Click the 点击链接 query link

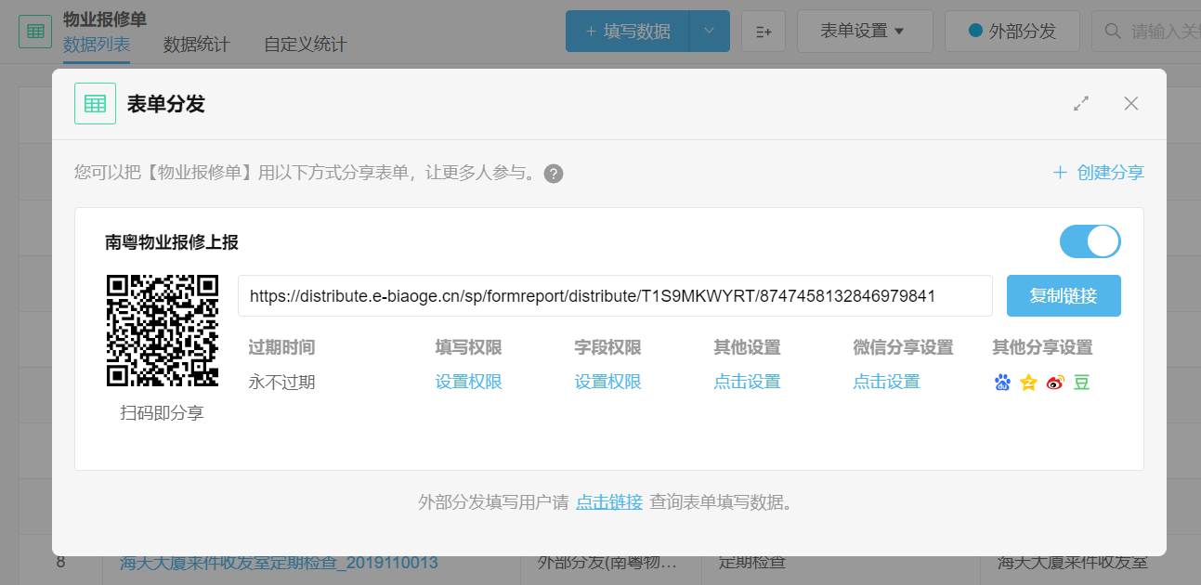point(609,502)
